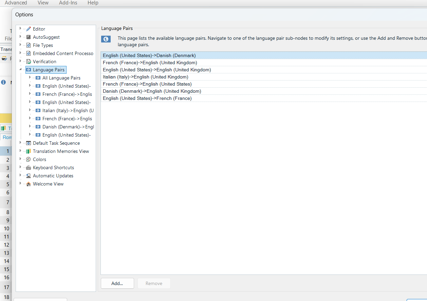Screen dimensions: 427x301
Task: Click the Language Pairs globe icon in tree
Action: 29,70
